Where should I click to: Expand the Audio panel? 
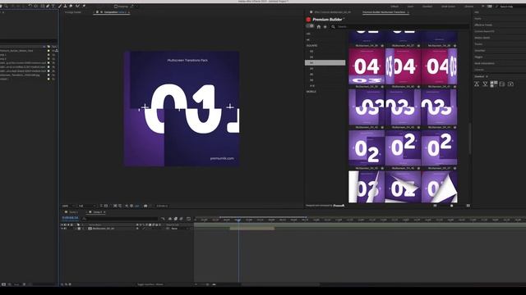pos(478,19)
